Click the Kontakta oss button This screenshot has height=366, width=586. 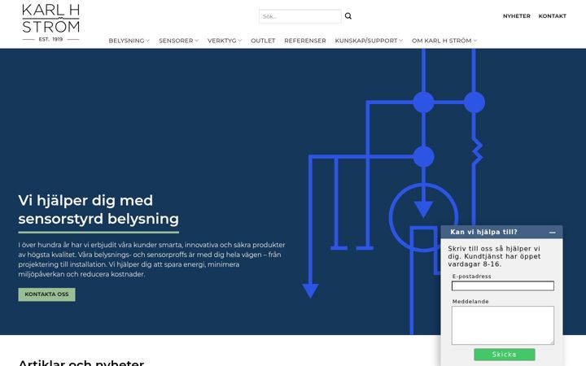tap(46, 294)
